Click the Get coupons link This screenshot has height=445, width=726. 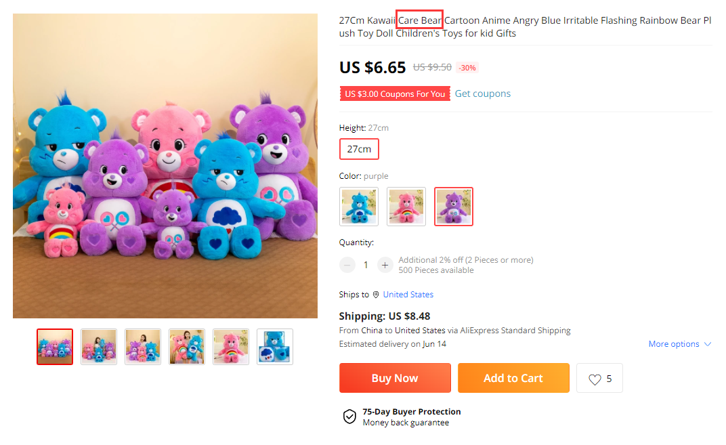482,93
